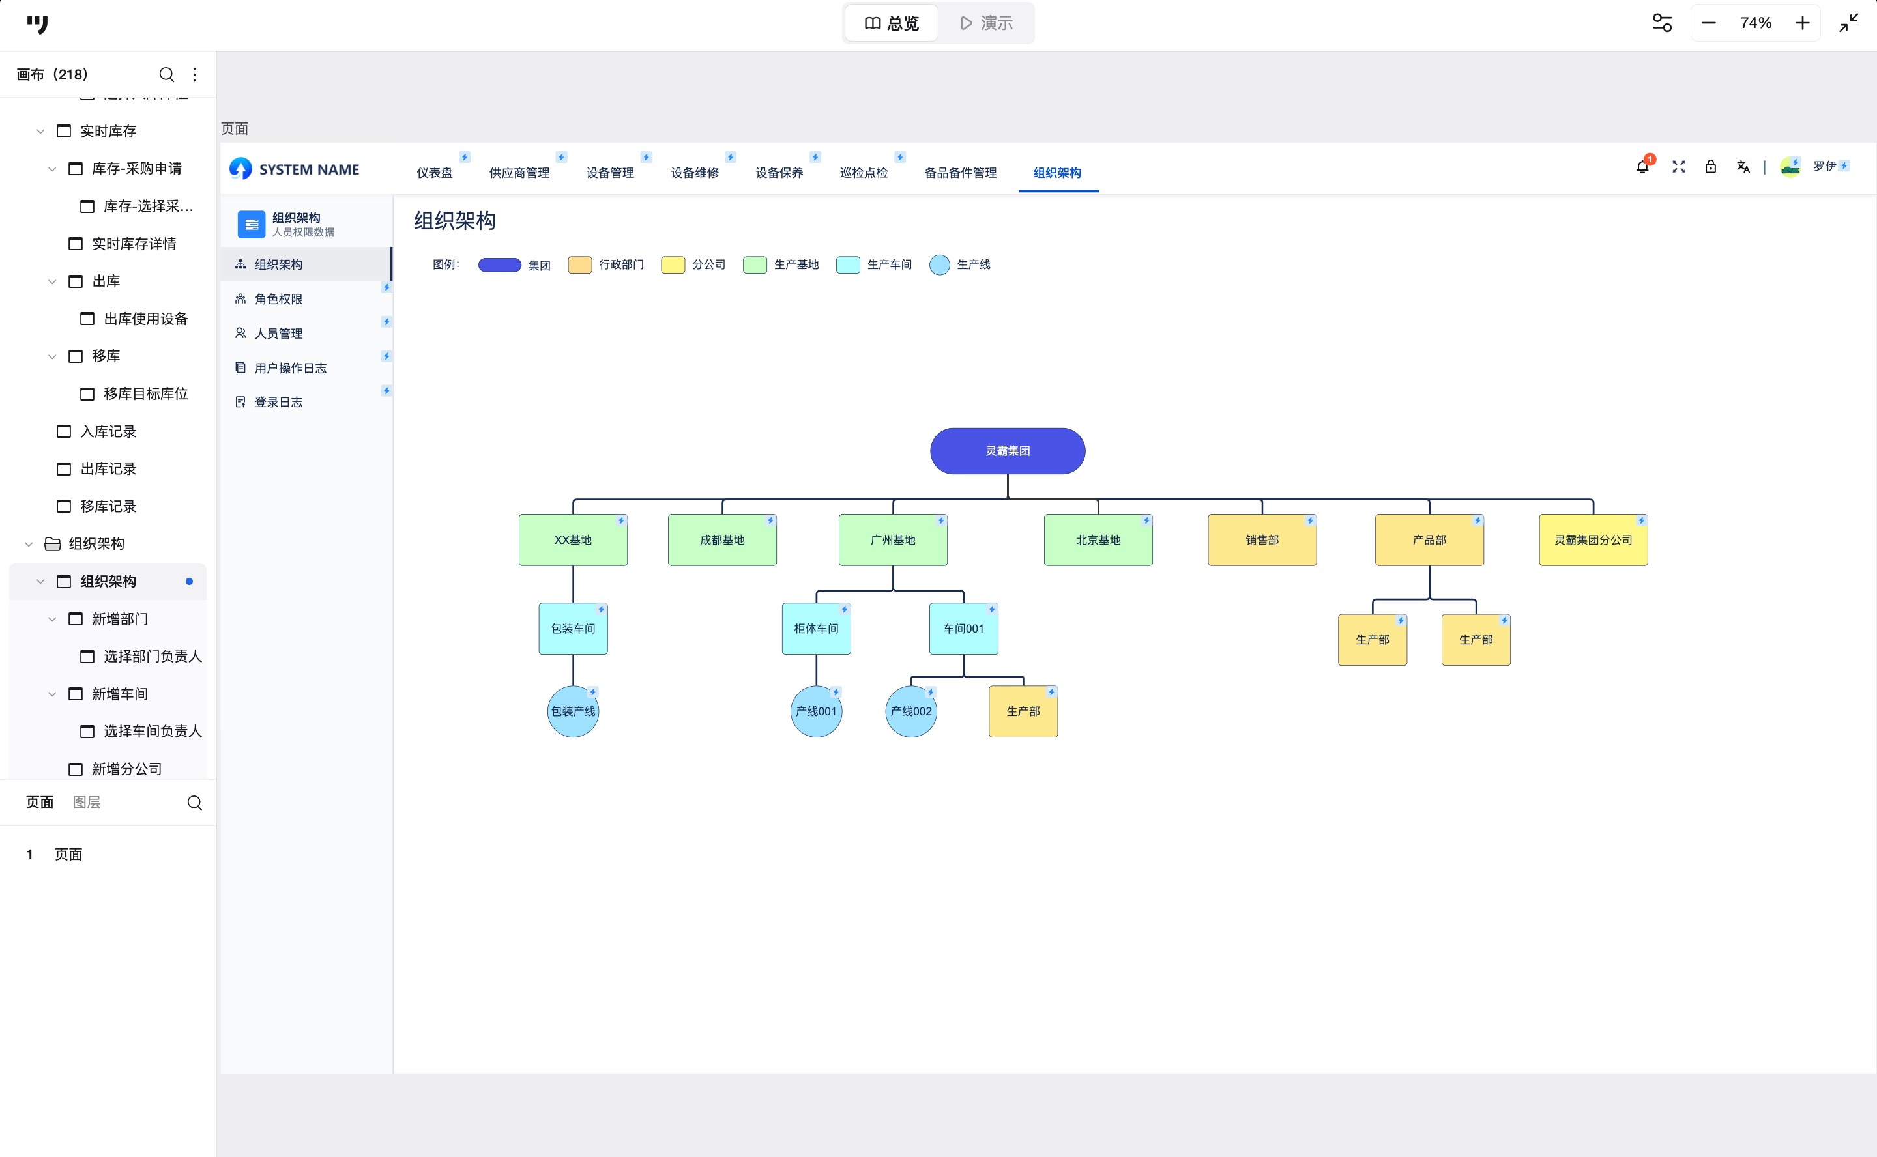
Task: Open the canvas more options menu
Action: (194, 74)
